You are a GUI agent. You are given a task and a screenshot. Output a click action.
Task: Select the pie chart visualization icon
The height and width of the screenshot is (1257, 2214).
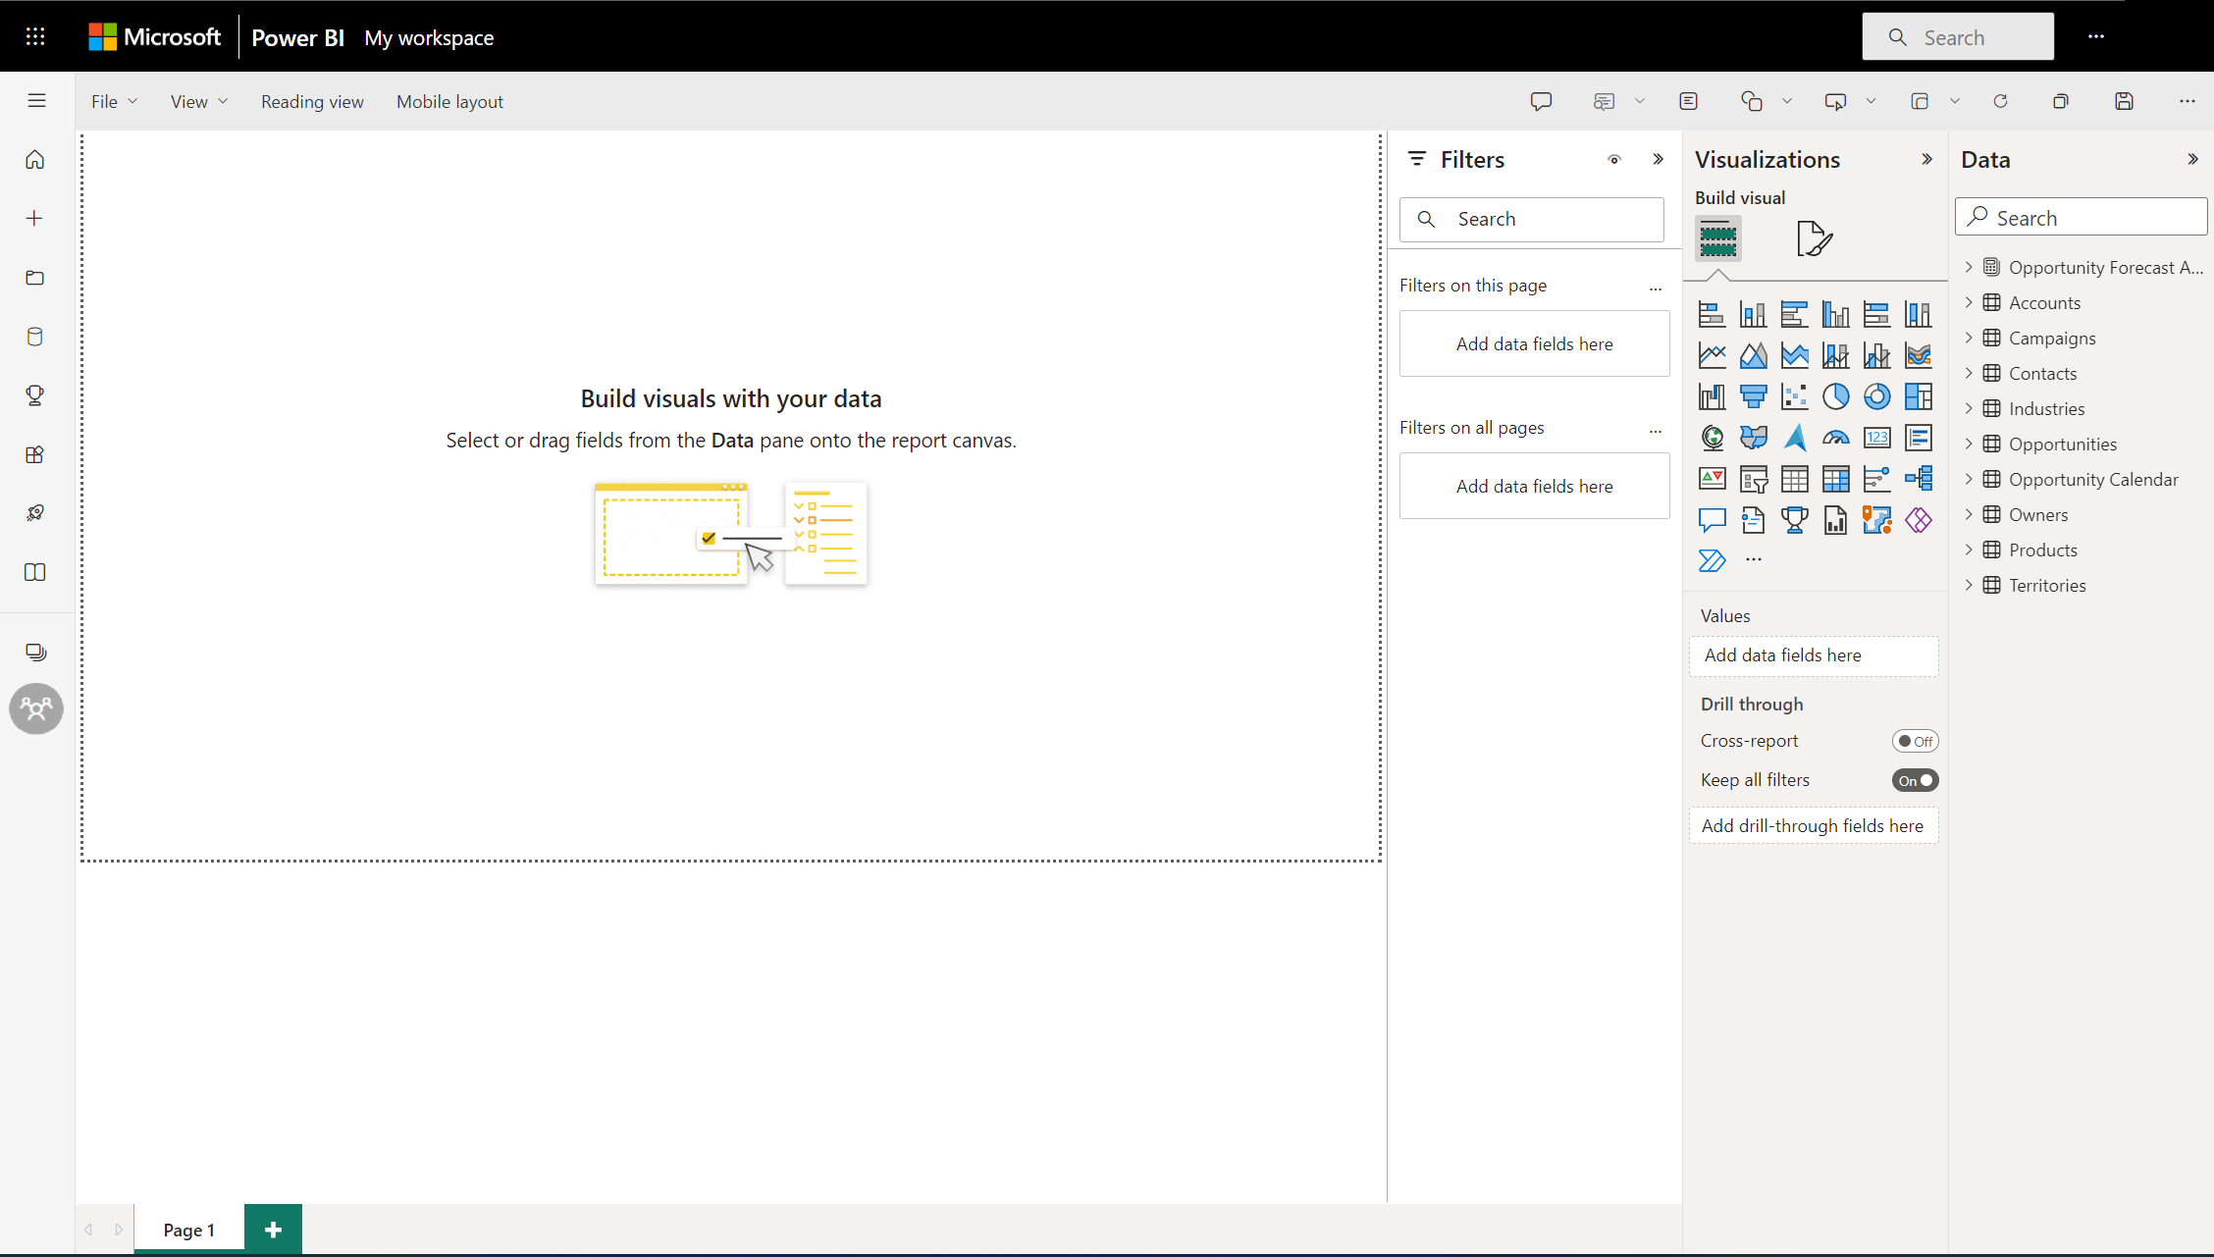tap(1835, 396)
